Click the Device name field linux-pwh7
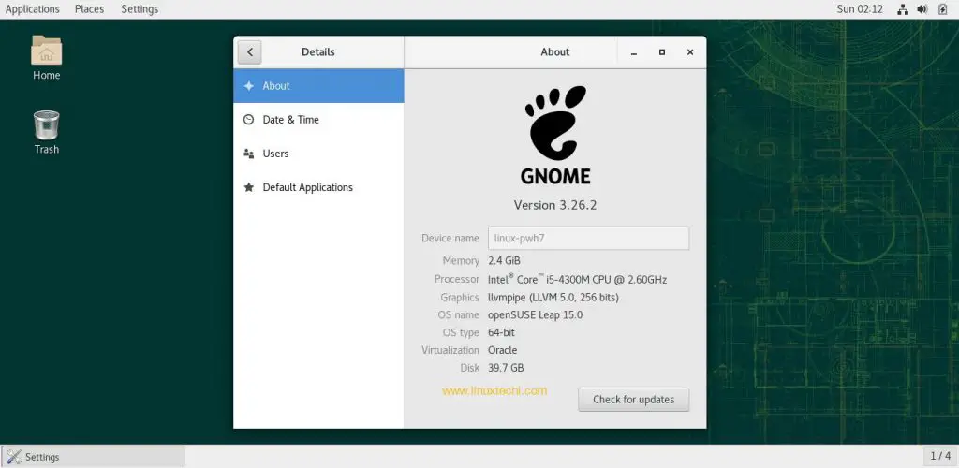959x468 pixels. (x=588, y=239)
